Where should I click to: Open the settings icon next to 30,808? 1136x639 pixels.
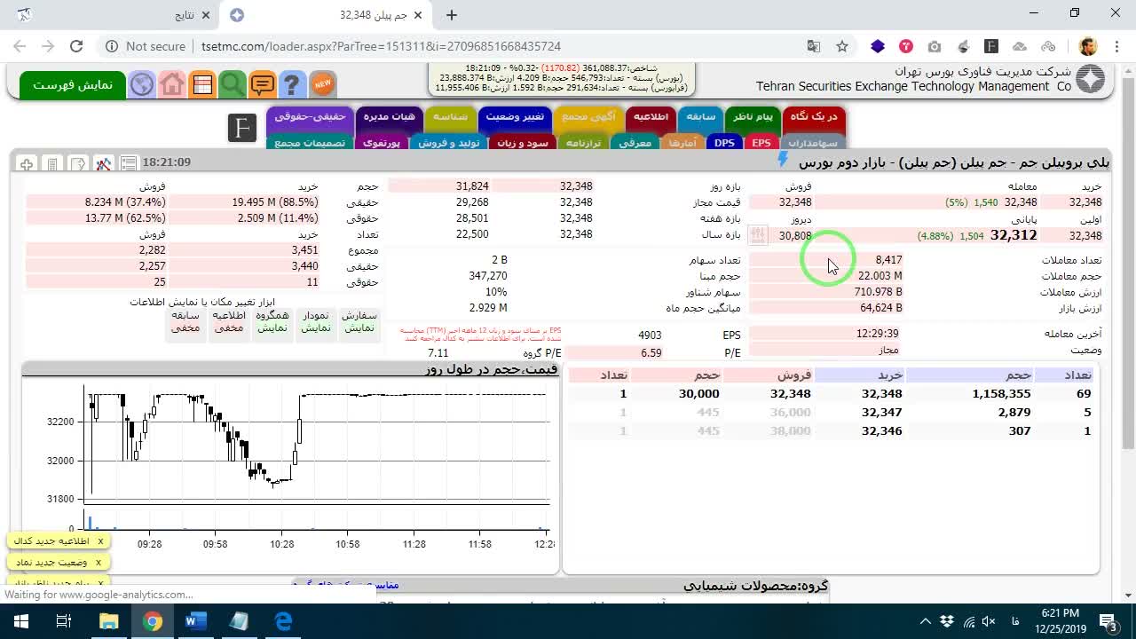tap(758, 235)
